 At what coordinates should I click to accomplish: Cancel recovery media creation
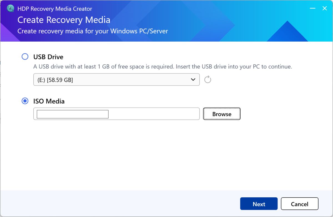coord(300,204)
